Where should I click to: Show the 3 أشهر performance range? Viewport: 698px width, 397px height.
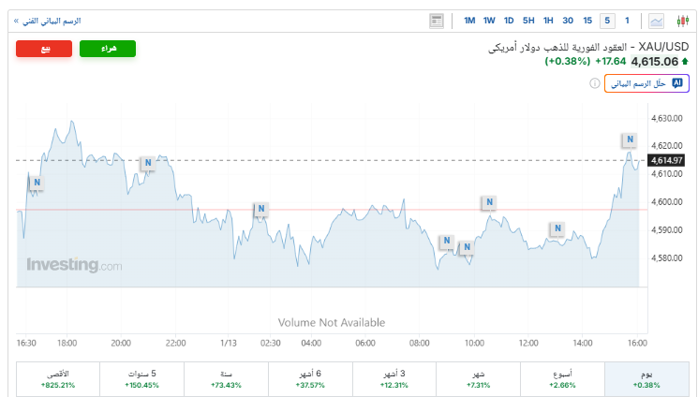point(394,379)
